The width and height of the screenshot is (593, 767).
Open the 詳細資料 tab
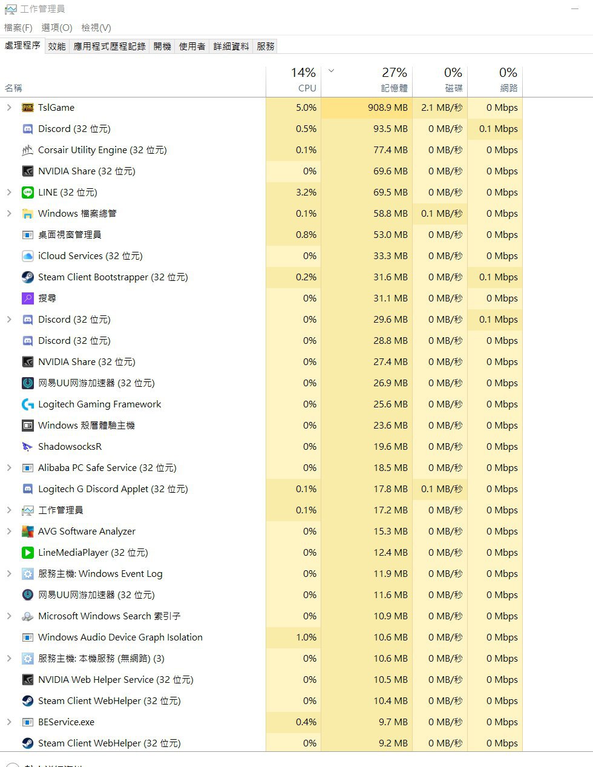pos(231,46)
